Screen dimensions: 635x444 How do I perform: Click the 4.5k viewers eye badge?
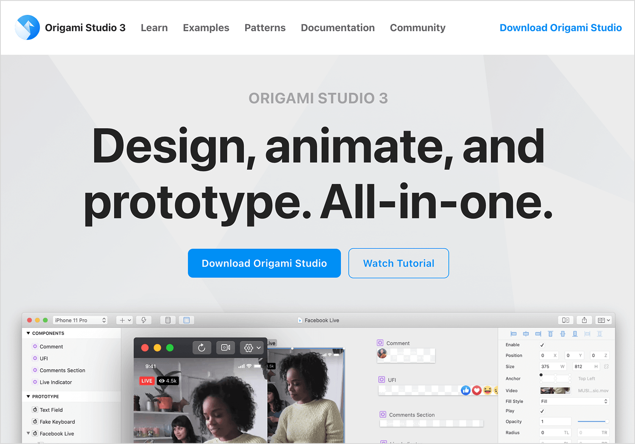pos(168,381)
